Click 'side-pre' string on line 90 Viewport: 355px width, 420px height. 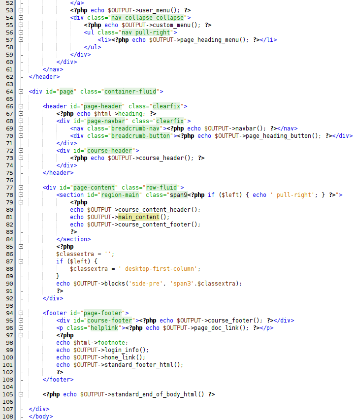point(146,284)
